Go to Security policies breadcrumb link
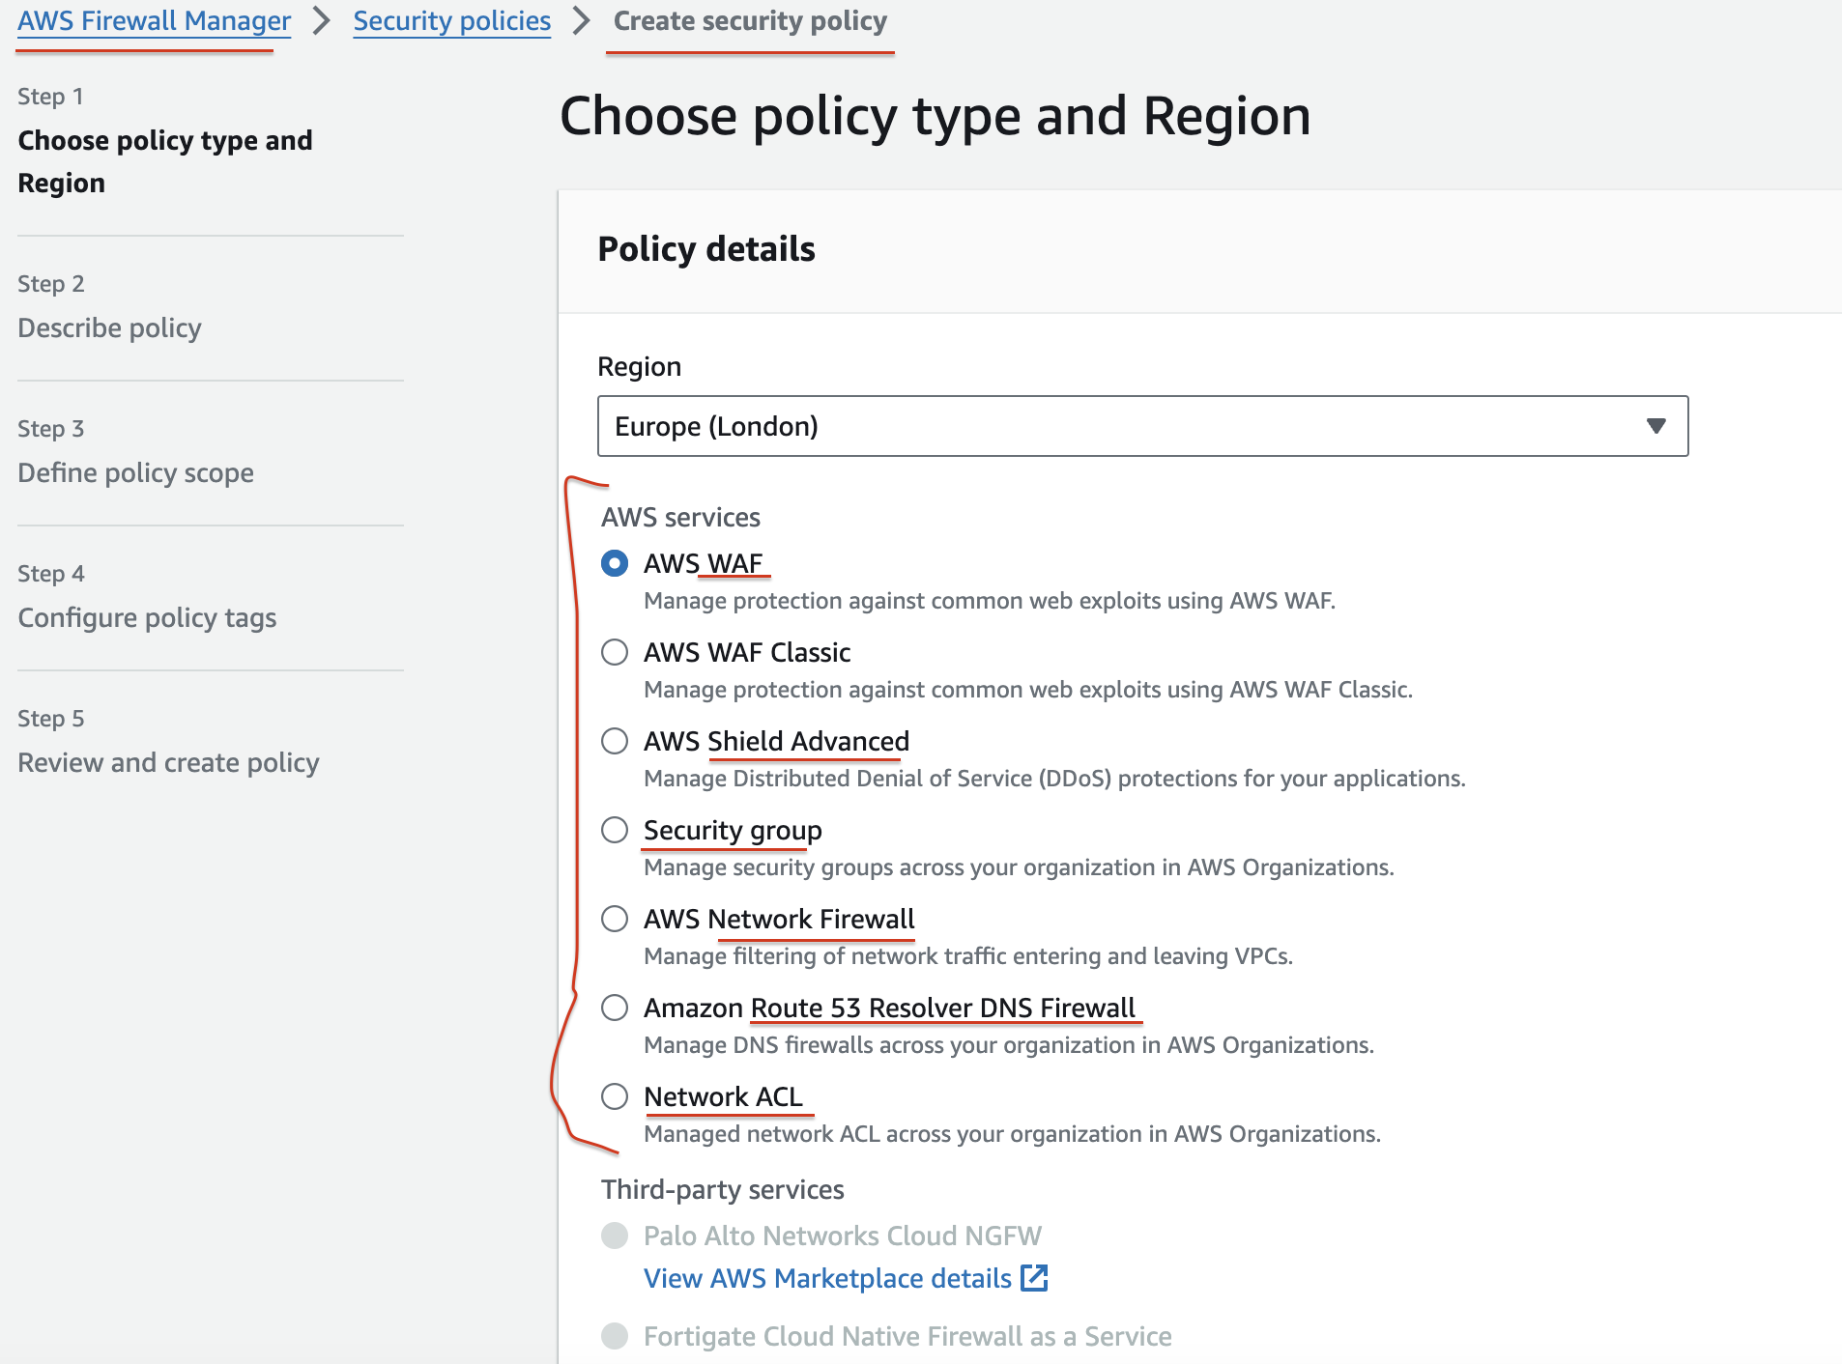 coord(451,21)
